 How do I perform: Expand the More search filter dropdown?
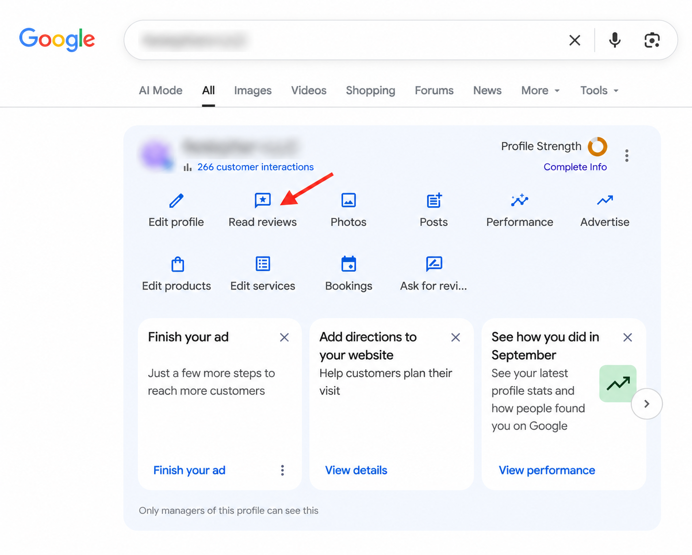pyautogui.click(x=541, y=90)
